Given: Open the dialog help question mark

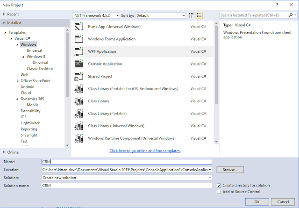Looking at the screenshot, I should [277, 5].
